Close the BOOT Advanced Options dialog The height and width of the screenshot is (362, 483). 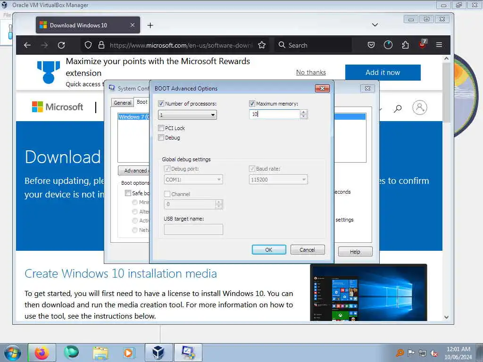point(322,88)
